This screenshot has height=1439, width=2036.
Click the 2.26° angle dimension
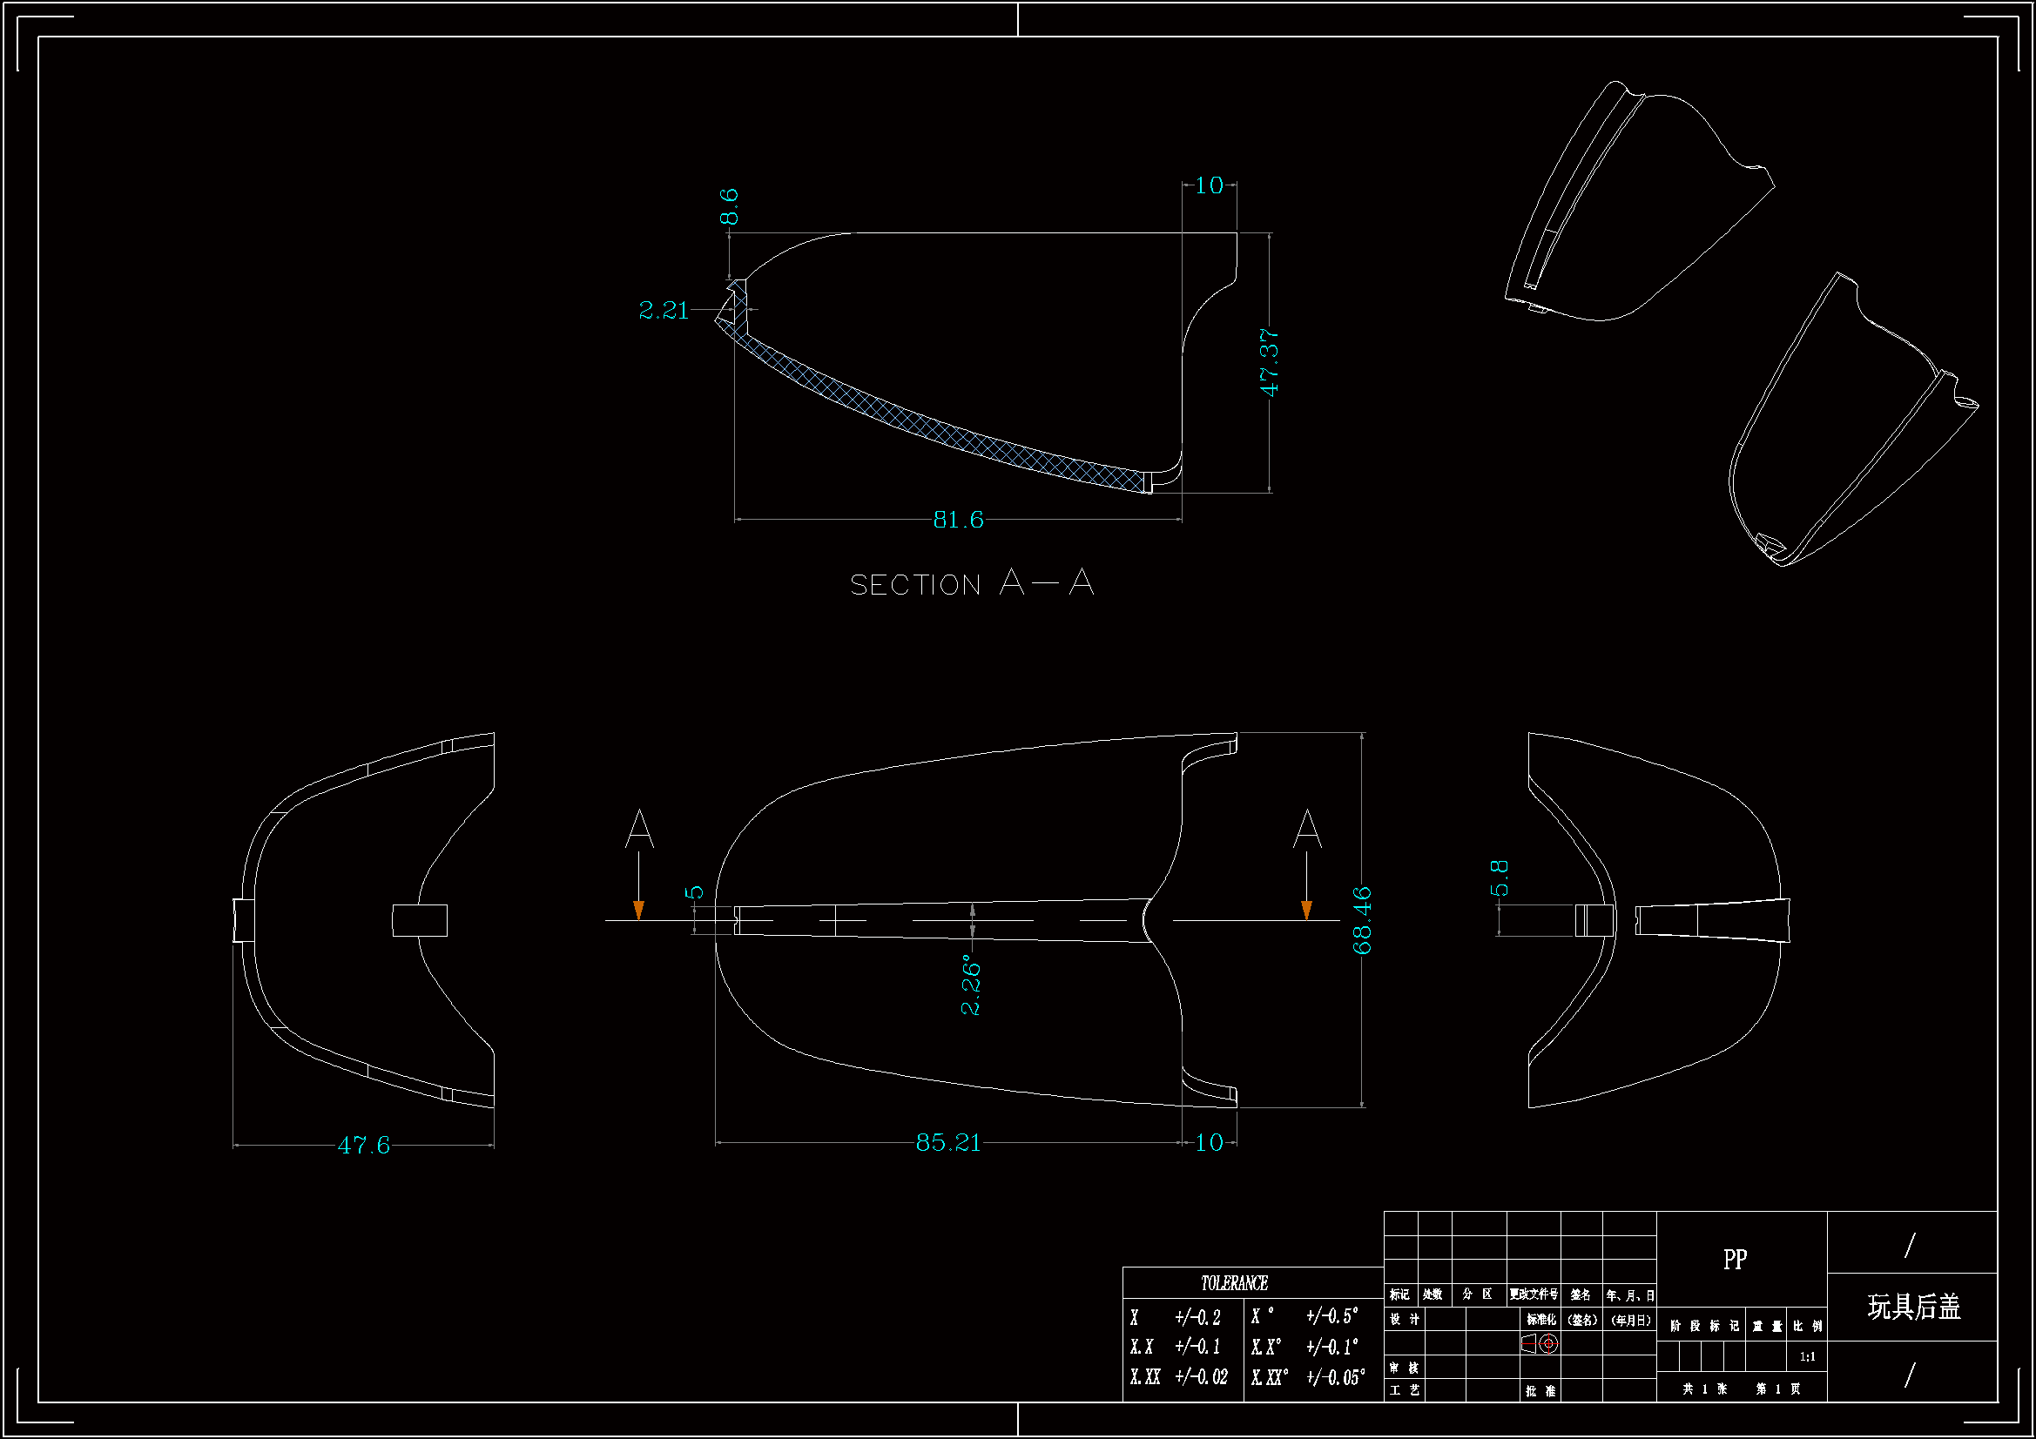click(971, 985)
